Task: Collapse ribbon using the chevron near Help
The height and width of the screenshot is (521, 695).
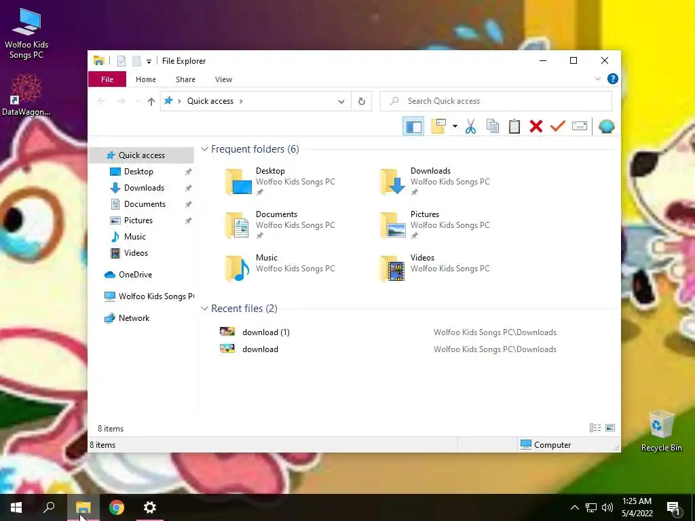Action: pos(597,79)
